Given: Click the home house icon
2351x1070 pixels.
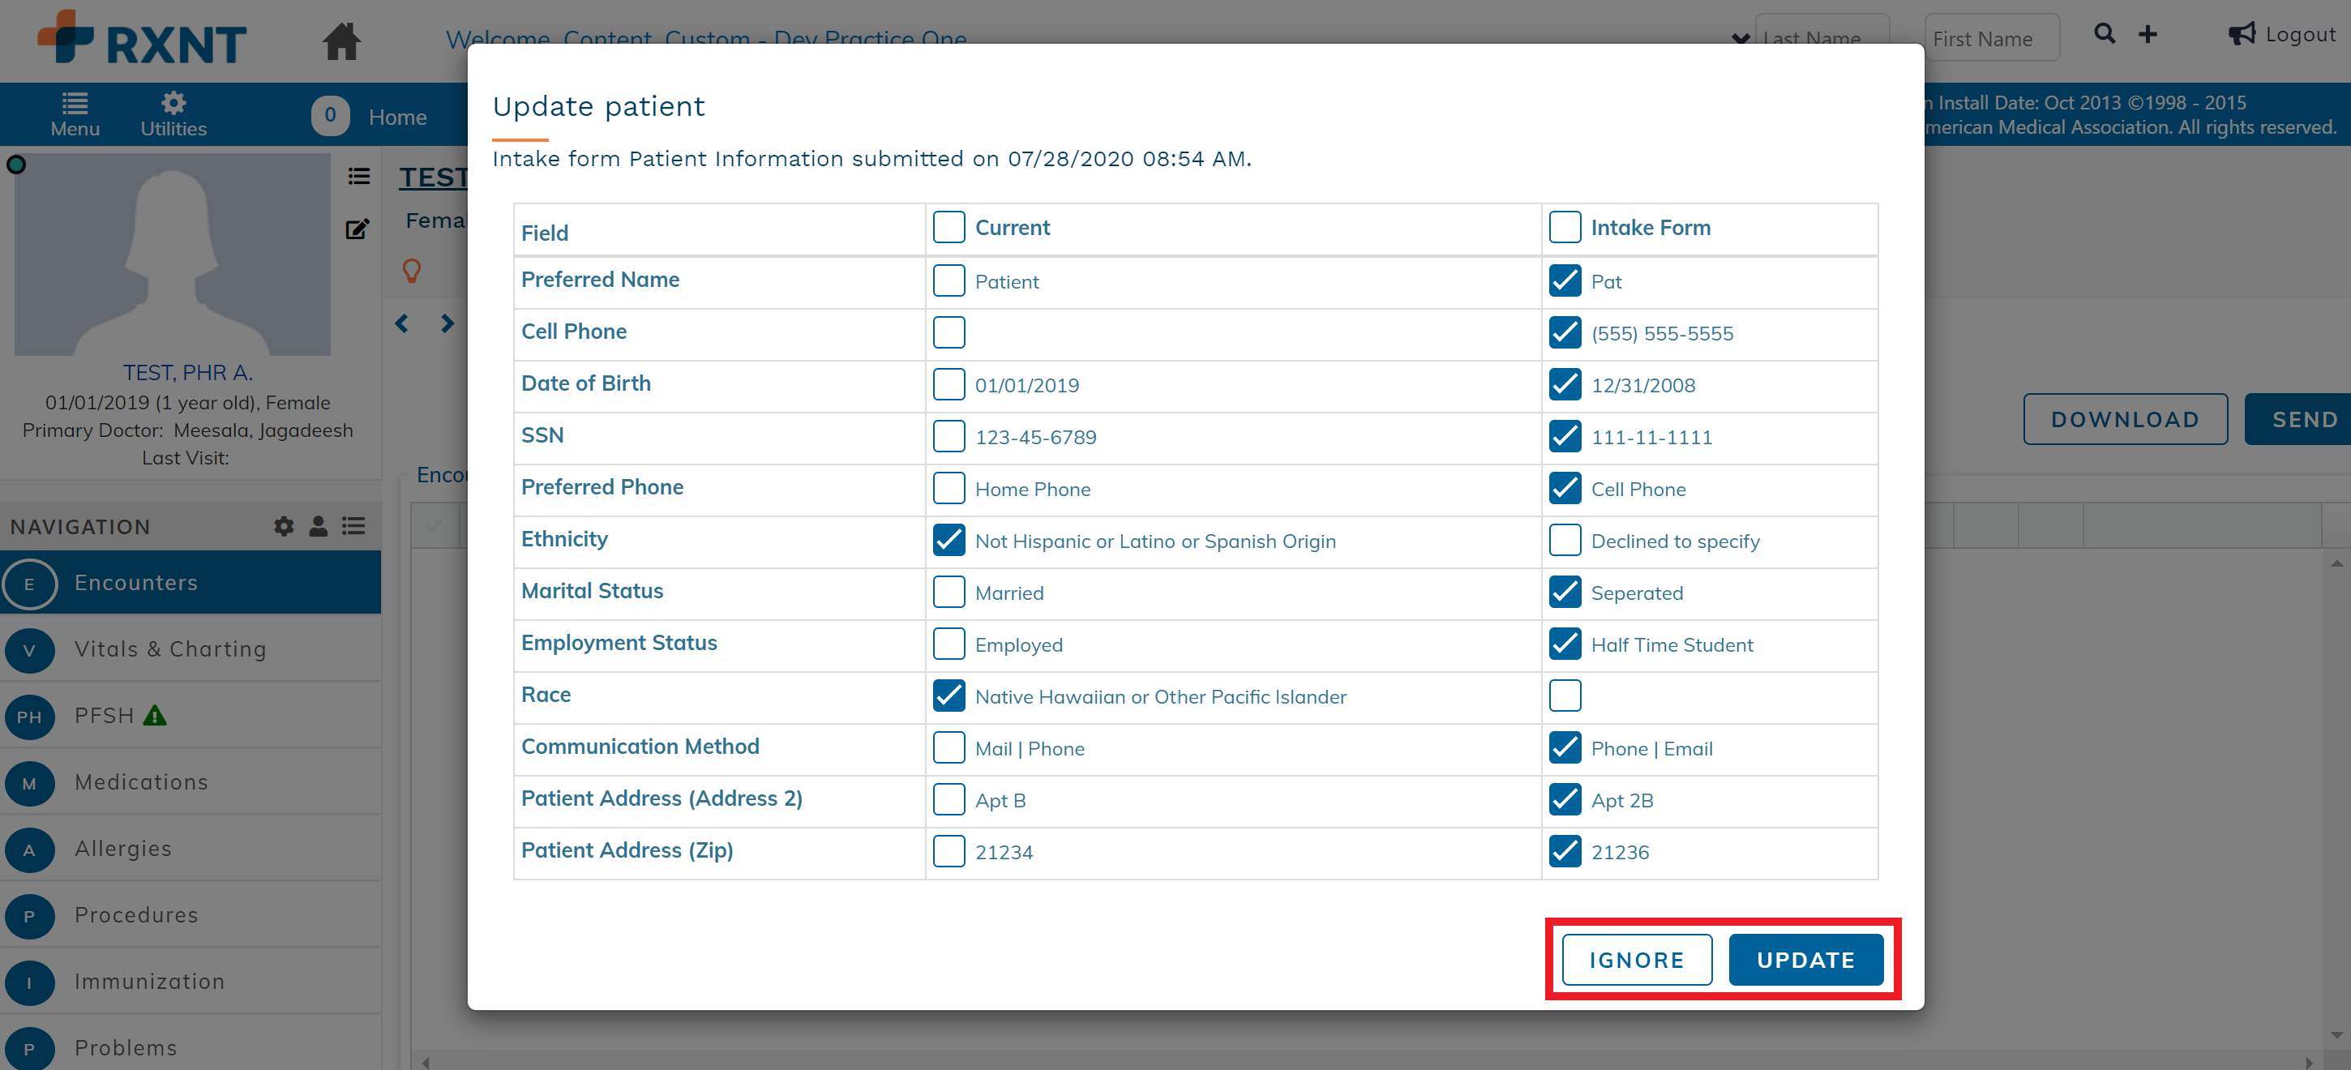Looking at the screenshot, I should coord(341,41).
